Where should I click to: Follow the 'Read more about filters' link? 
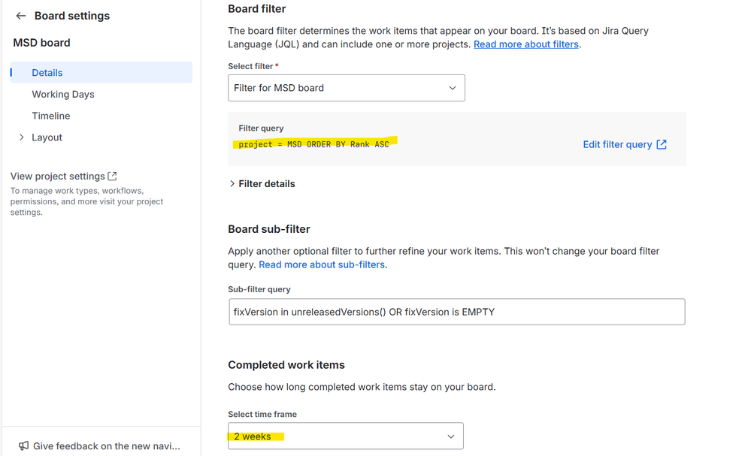[526, 44]
